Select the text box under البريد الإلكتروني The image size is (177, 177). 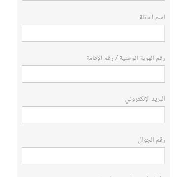point(93,115)
